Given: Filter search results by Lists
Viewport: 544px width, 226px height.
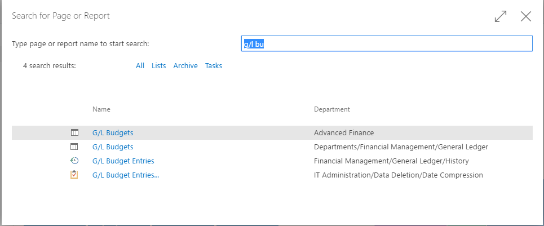Looking at the screenshot, I should (x=158, y=66).
